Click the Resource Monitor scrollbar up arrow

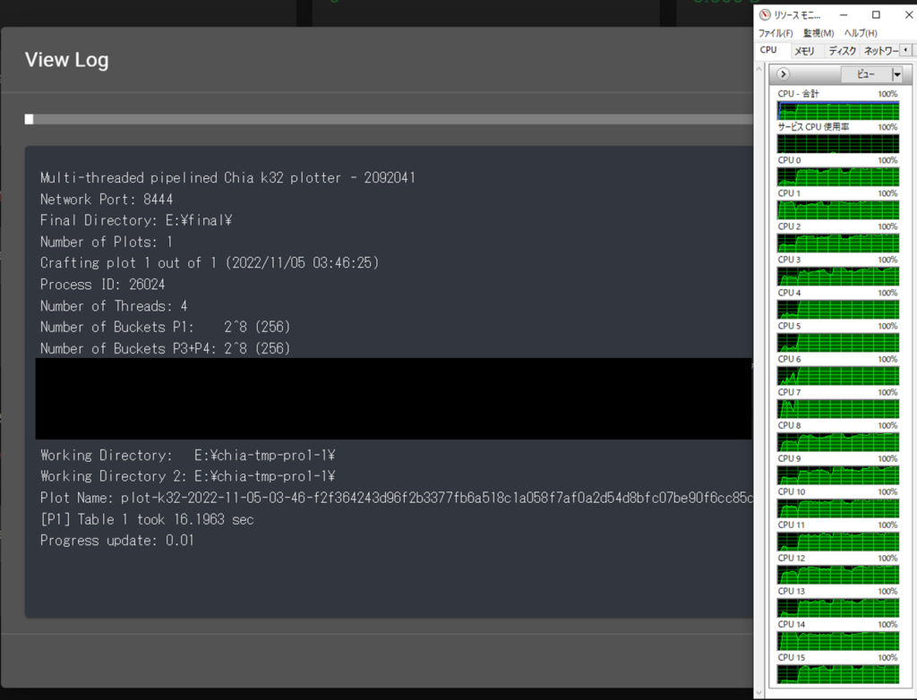point(759,69)
